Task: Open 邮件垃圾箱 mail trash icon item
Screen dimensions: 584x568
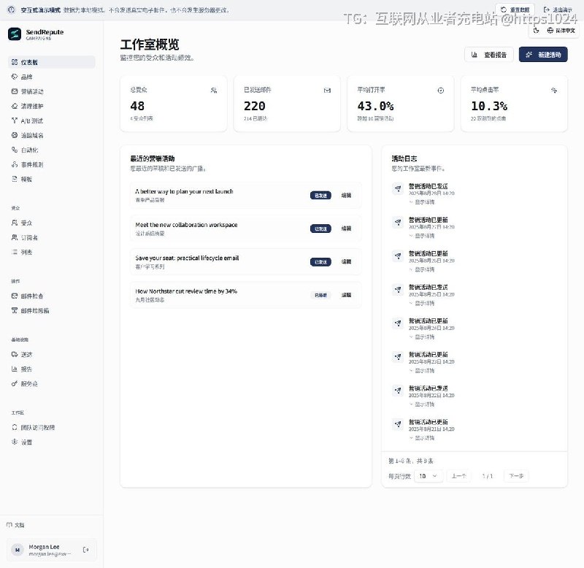Action: 15,310
